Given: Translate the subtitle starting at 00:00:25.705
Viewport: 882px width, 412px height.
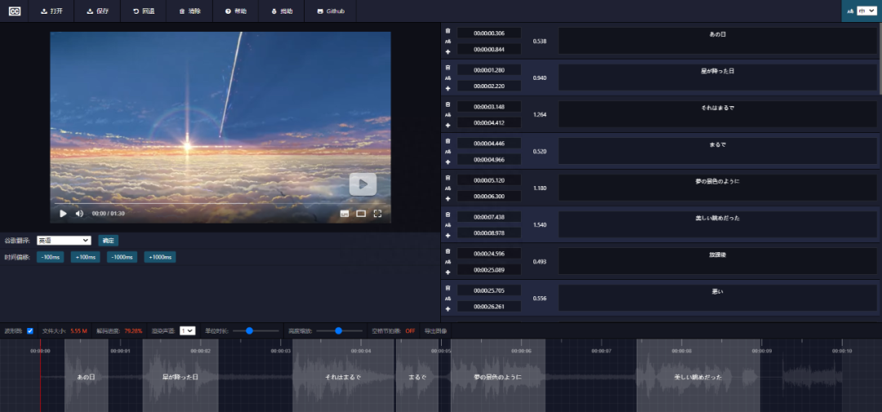Looking at the screenshot, I should [x=448, y=299].
